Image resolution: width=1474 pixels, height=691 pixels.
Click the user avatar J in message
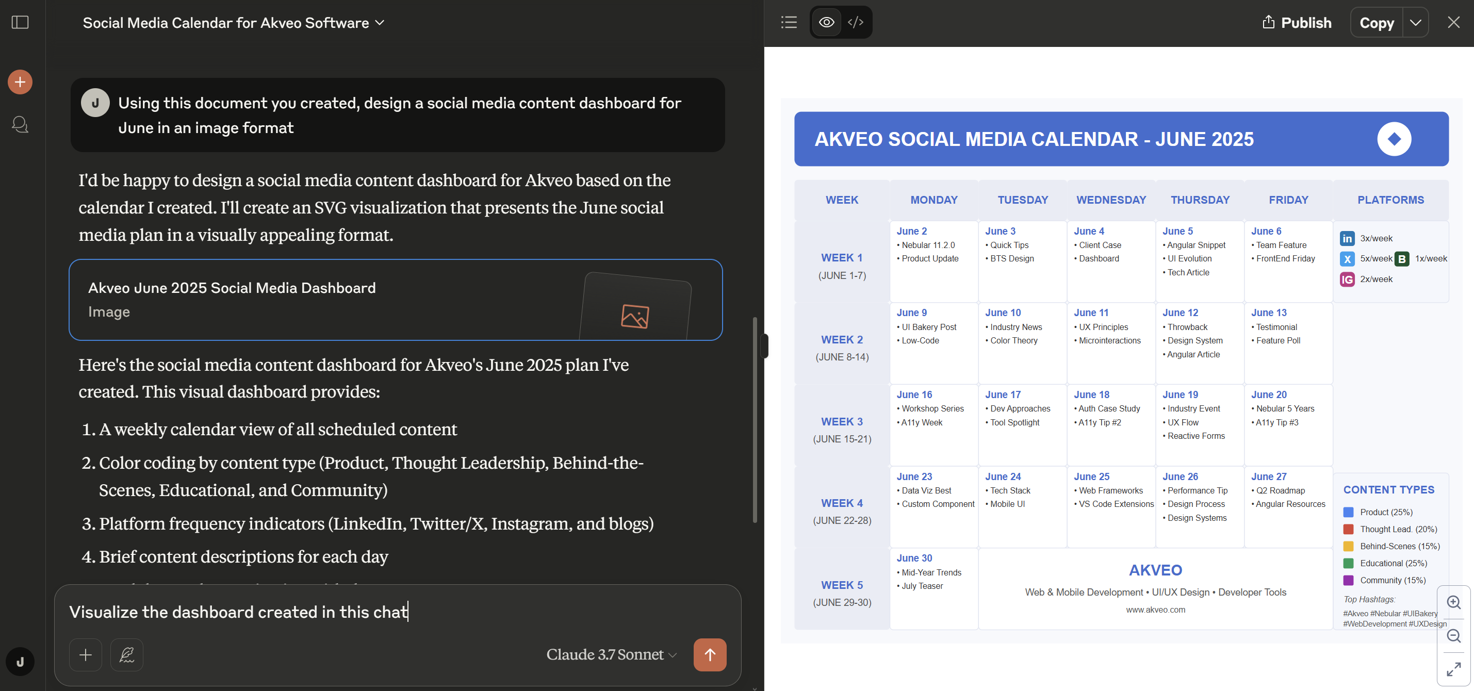click(x=95, y=103)
